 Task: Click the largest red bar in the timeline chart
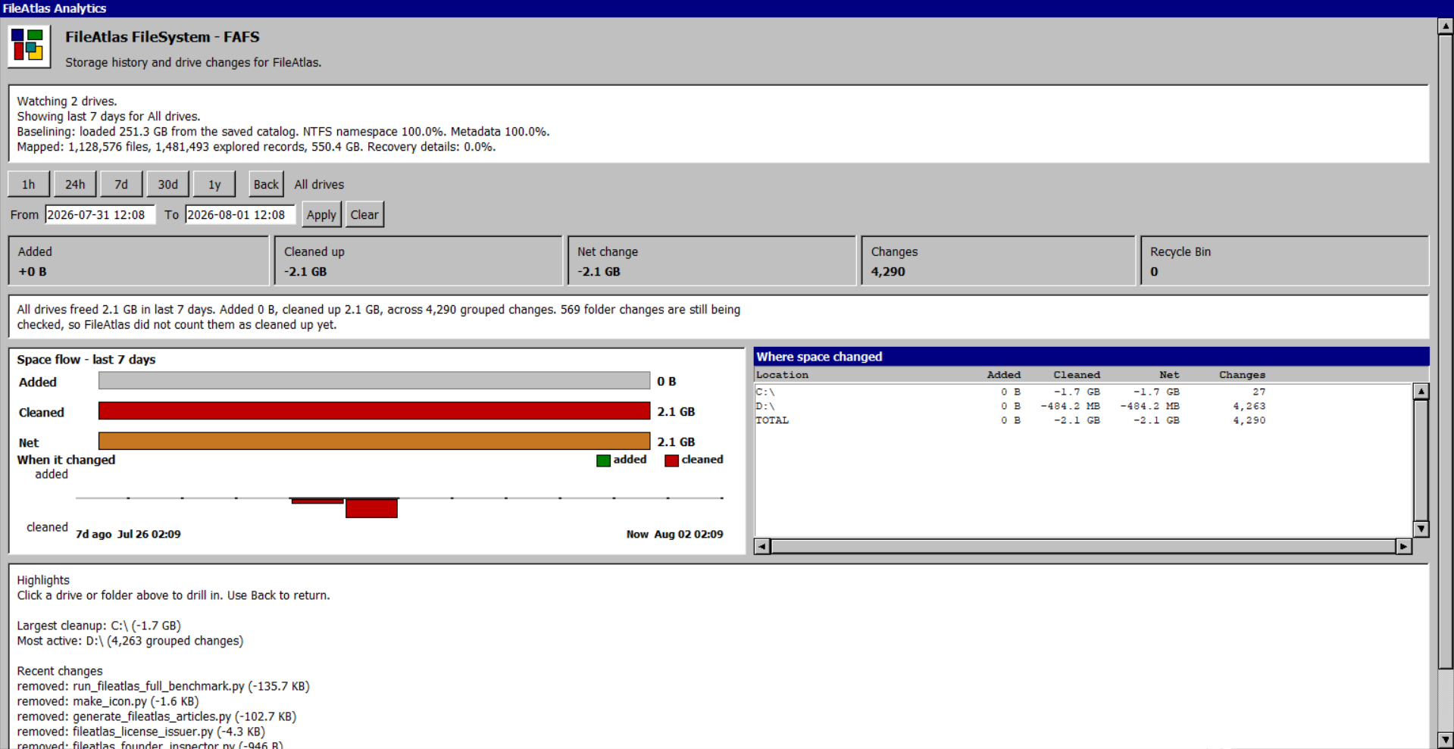pyautogui.click(x=371, y=508)
